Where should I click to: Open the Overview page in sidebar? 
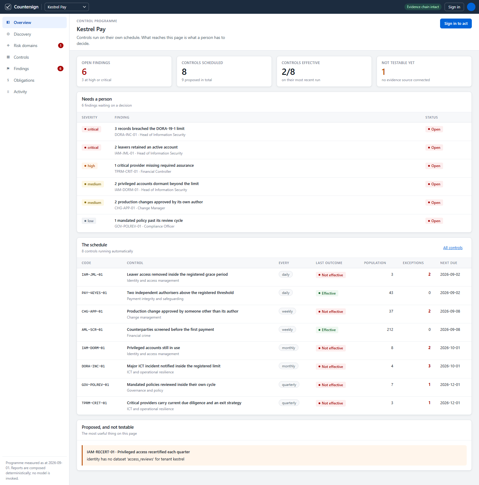(35, 22)
